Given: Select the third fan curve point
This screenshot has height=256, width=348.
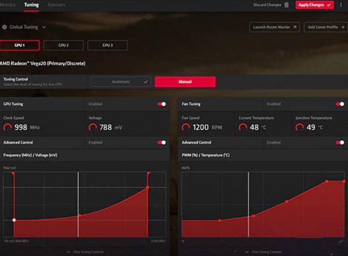Looking at the screenshot, I should point(287,202).
